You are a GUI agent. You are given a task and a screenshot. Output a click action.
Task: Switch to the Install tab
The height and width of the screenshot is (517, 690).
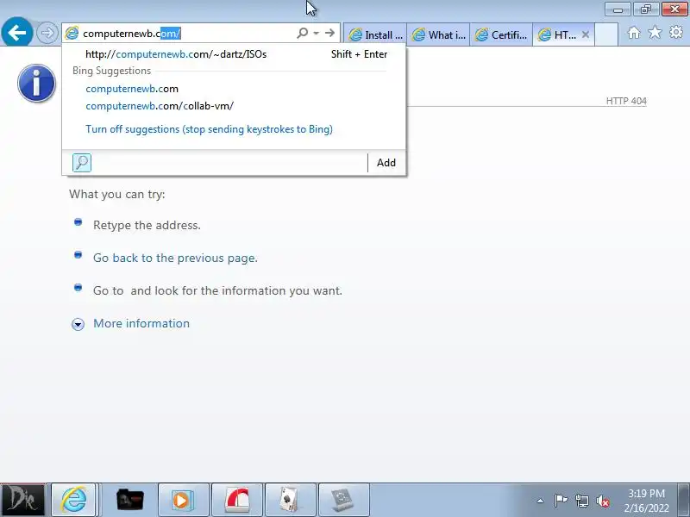[375, 34]
